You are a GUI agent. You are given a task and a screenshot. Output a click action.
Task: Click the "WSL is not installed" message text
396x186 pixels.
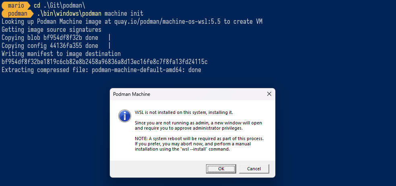pyautogui.click(x=184, y=112)
